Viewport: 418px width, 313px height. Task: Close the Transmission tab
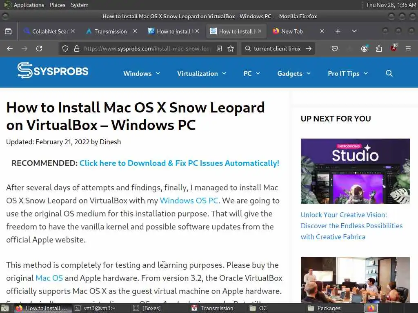[135, 31]
